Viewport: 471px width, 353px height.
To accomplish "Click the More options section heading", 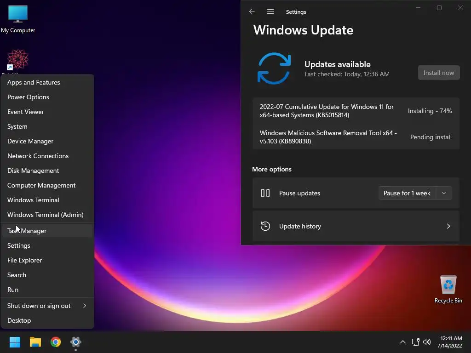I will (271, 169).
